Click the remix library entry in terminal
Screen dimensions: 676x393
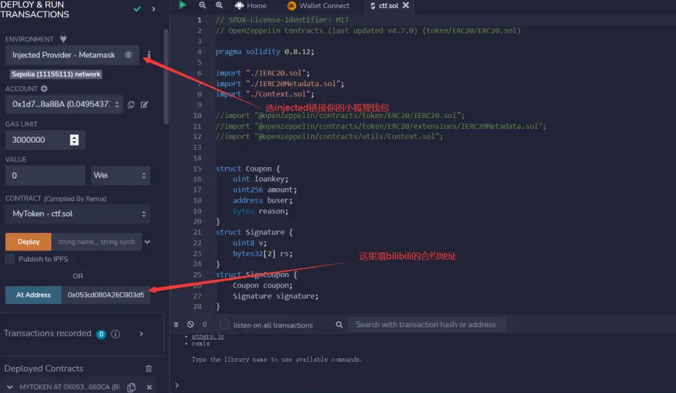[201, 344]
